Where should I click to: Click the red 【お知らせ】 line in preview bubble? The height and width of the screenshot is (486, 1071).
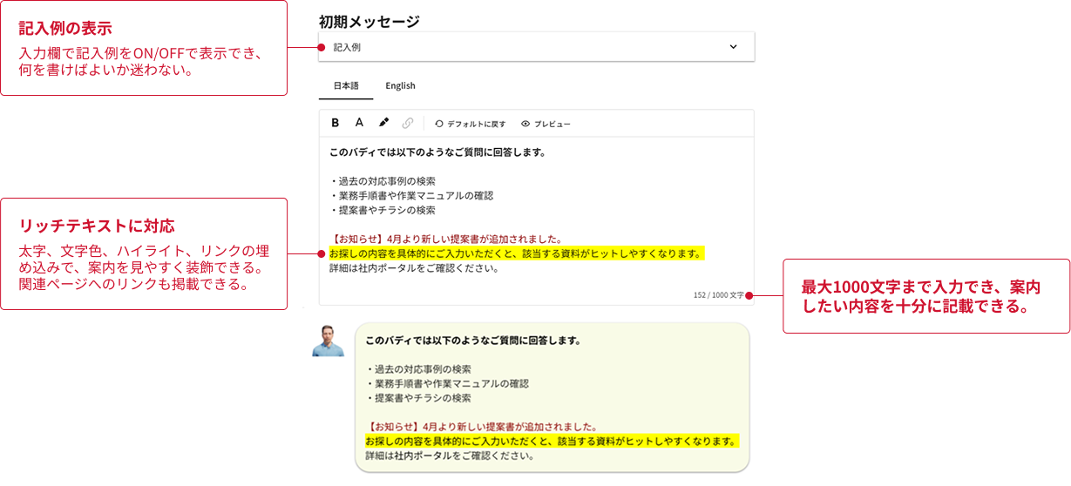tap(482, 427)
